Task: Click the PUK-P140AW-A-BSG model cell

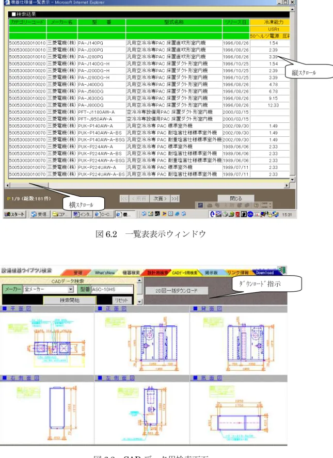Action: pos(101,140)
